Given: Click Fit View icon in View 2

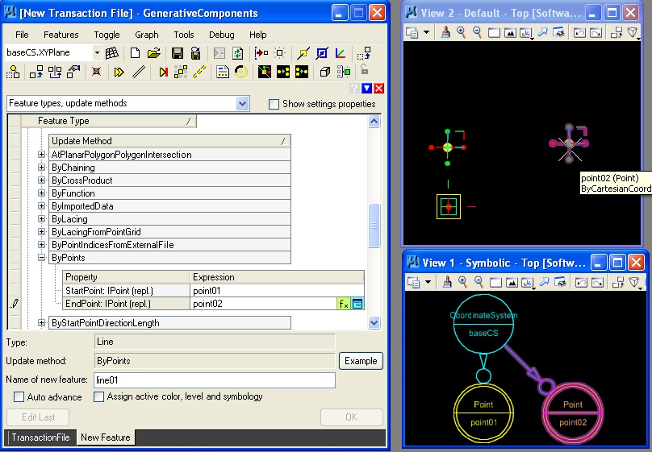Looking at the screenshot, I should tap(510, 32).
